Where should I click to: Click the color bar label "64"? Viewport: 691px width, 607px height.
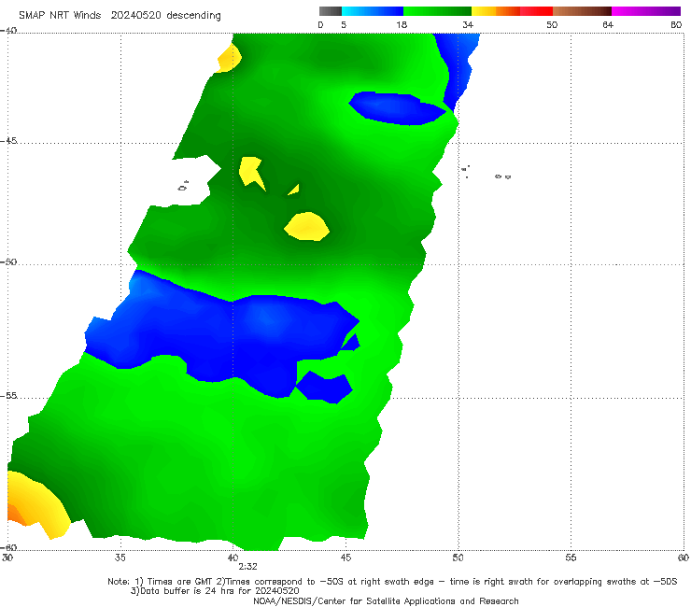(x=608, y=24)
